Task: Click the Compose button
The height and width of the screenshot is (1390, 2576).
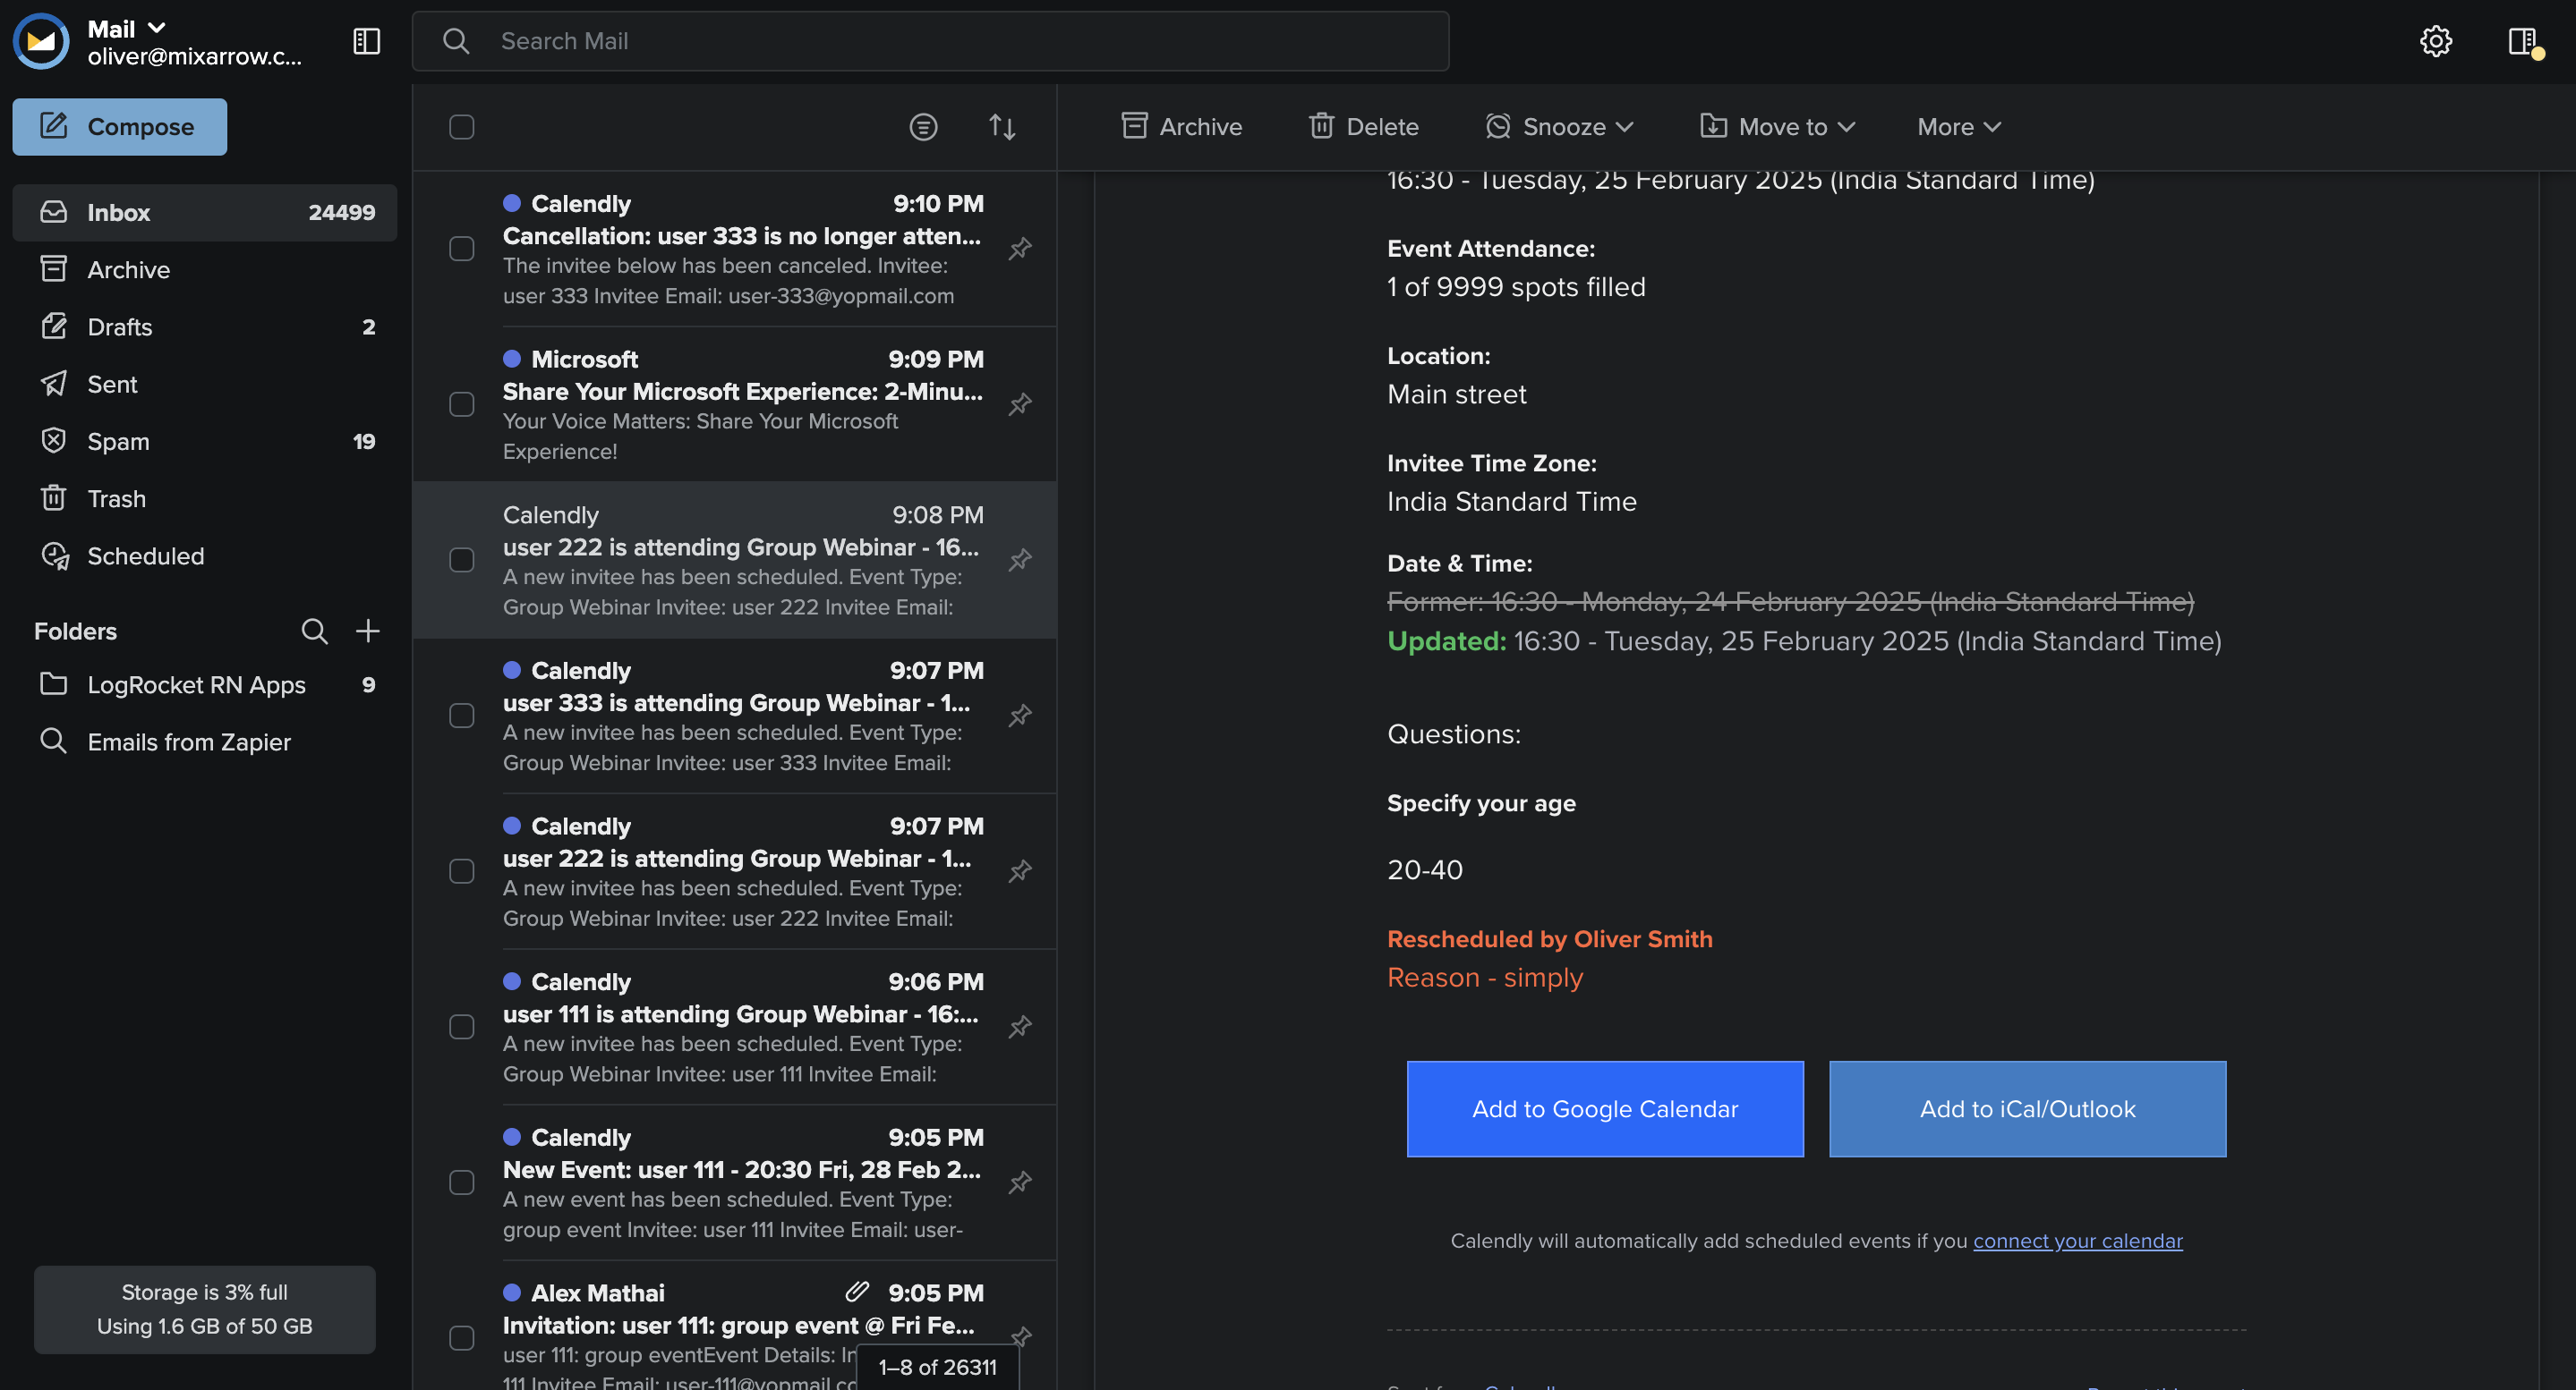Action: [x=120, y=127]
